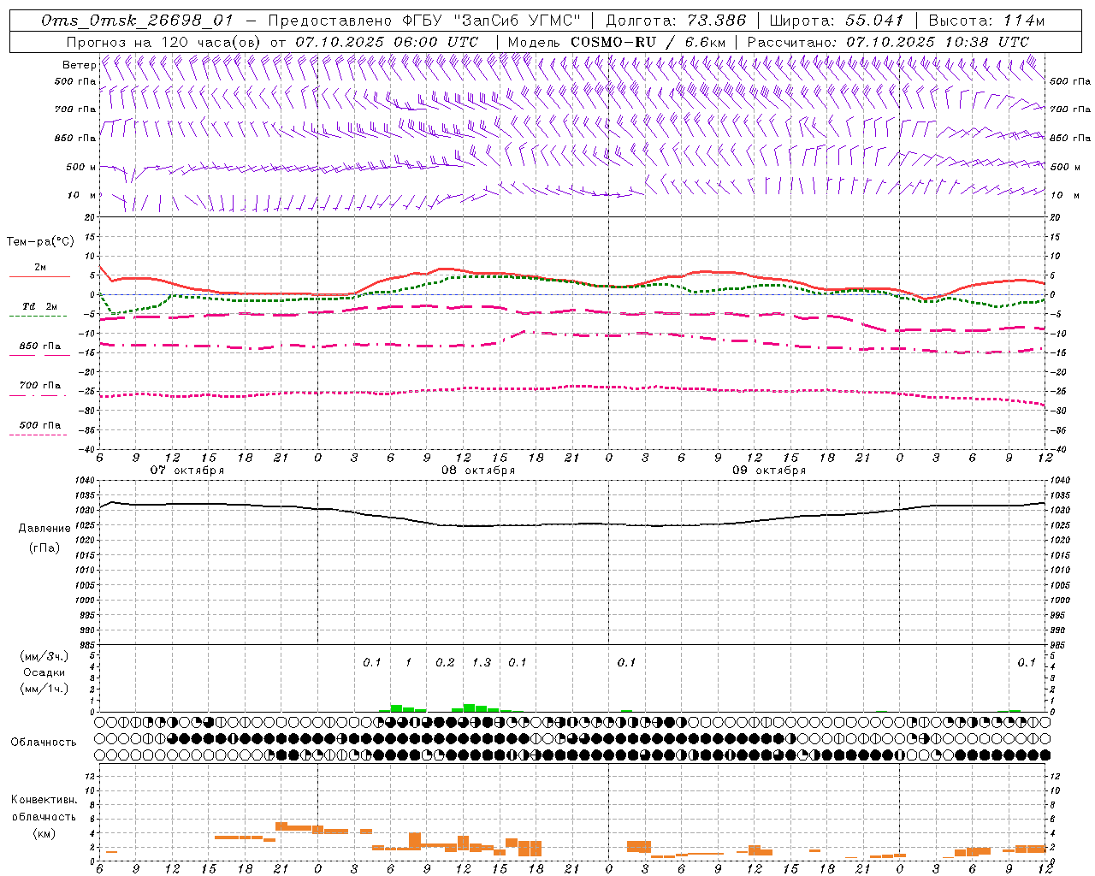Click the 12 label on the left convective cloud height axis

pos(91,776)
